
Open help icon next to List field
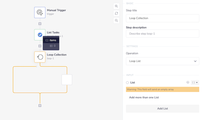188,82
